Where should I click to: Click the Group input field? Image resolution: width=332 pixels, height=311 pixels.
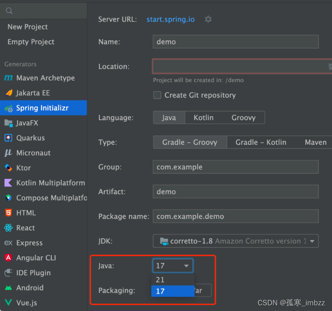tap(236, 167)
